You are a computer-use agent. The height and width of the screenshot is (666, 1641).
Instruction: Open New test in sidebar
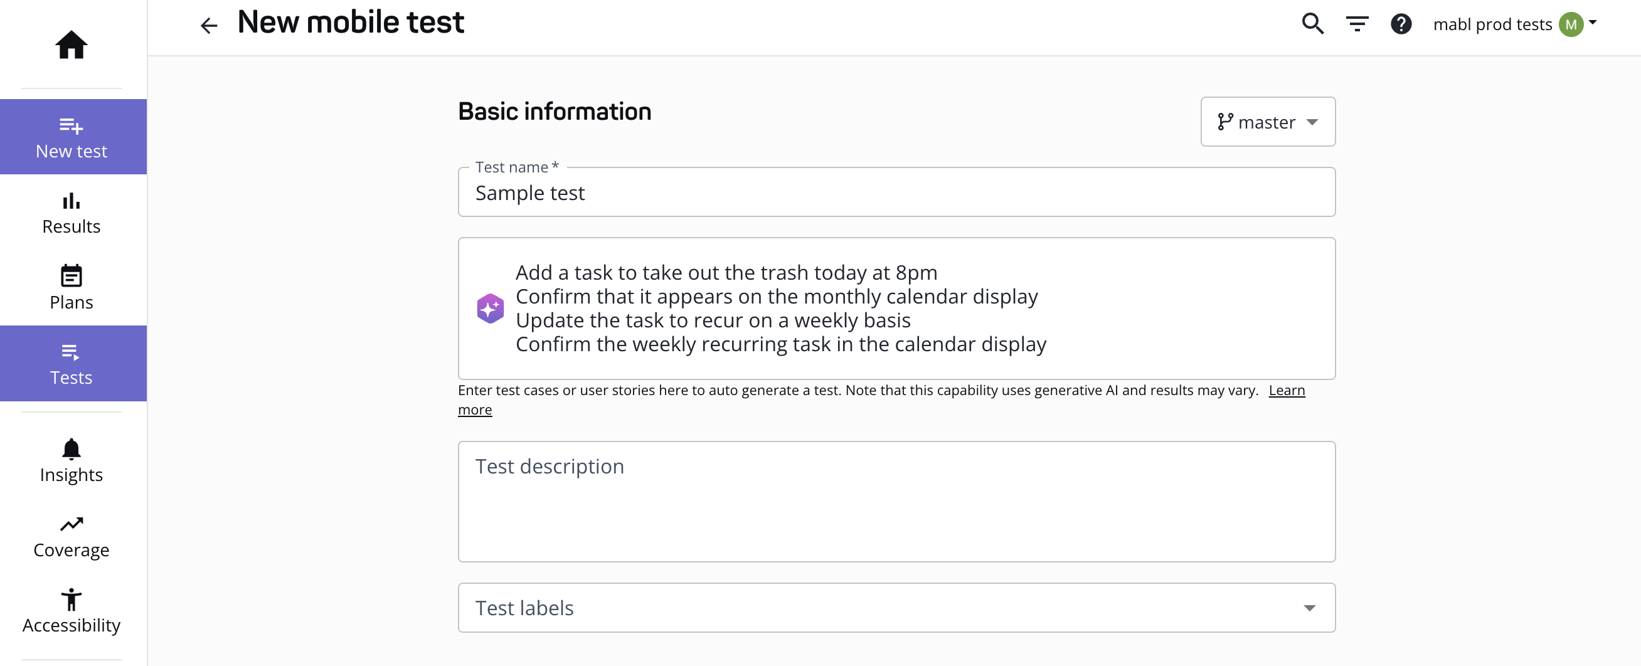pos(72,137)
